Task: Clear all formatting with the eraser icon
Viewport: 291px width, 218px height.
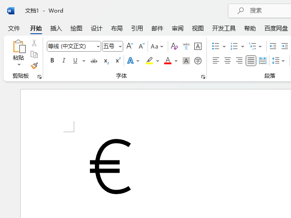Action: click(x=174, y=46)
